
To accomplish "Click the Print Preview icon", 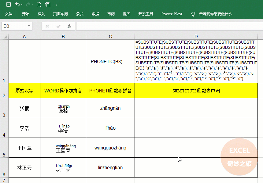I will point(39,5).
